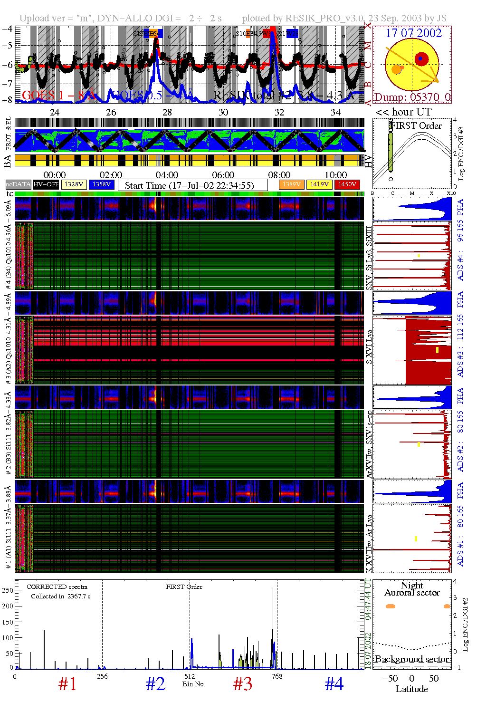
Task: Click the orange 1389V legend box
Action: tap(291, 184)
